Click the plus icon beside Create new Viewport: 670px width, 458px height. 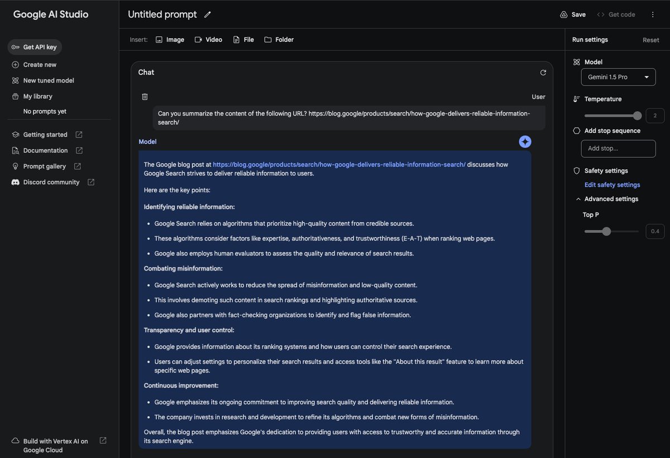16,65
